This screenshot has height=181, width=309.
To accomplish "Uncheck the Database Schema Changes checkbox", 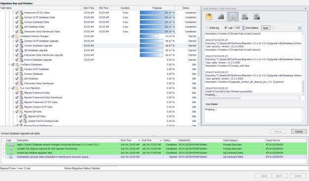I will pyautogui.click(x=13, y=36).
